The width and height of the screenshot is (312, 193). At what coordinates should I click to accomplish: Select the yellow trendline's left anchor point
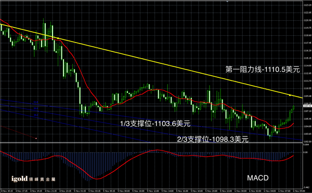coord(58,38)
